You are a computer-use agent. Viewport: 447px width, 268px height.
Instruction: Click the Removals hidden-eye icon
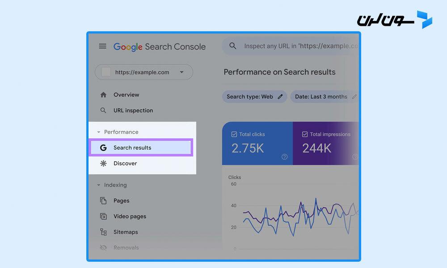pyautogui.click(x=103, y=248)
